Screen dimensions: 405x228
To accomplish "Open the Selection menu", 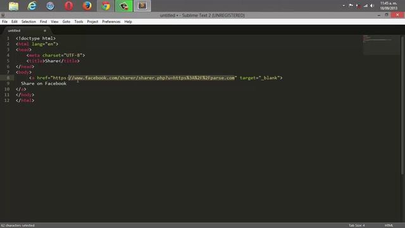I will [x=28, y=22].
